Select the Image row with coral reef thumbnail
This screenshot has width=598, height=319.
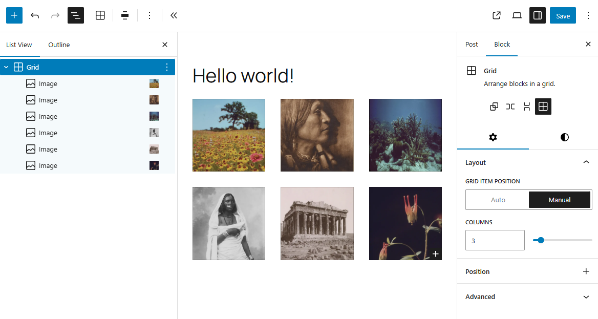[88, 116]
